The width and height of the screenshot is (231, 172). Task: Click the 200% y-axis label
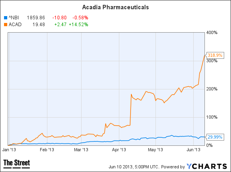[212, 89]
